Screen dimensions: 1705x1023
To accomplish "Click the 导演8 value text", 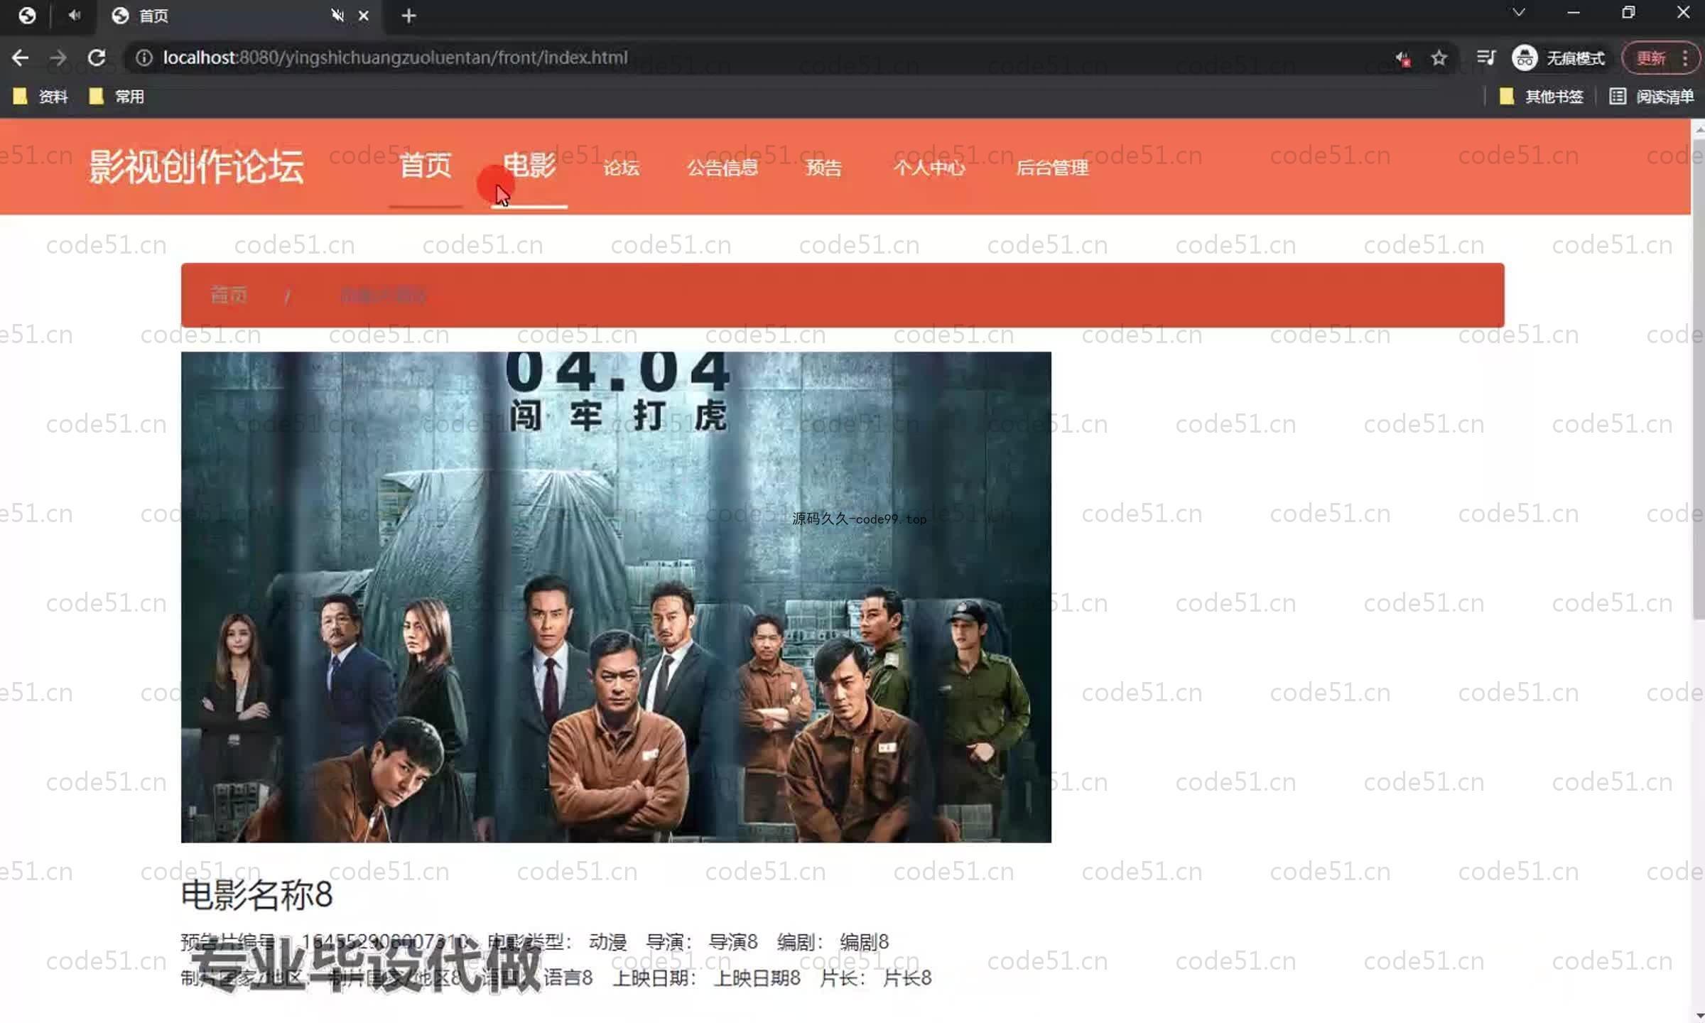I will pos(733,942).
